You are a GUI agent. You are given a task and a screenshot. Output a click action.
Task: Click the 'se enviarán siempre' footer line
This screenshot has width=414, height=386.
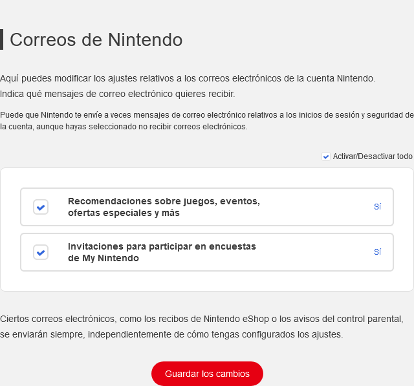pyautogui.click(x=171, y=334)
